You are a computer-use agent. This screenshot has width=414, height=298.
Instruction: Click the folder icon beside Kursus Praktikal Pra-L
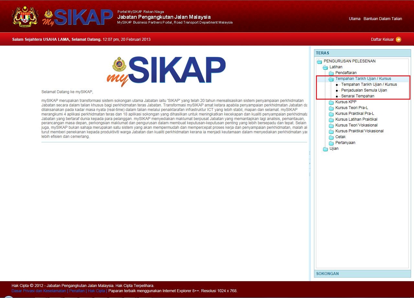pos(331,114)
